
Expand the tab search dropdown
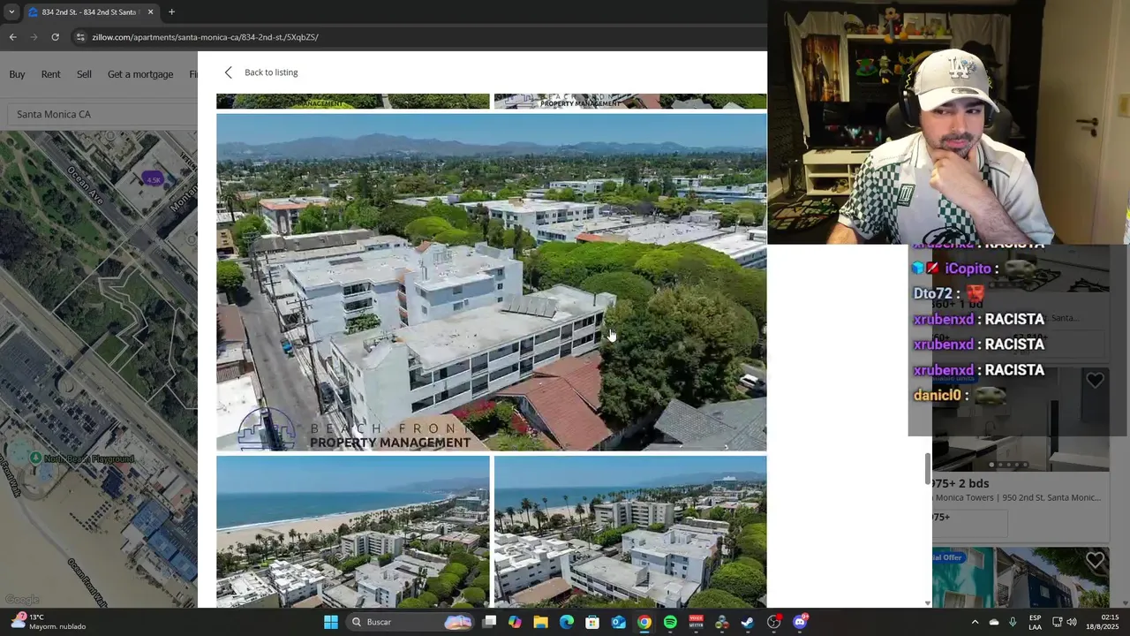[x=11, y=12]
